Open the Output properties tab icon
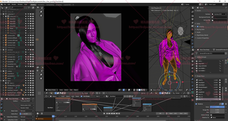This screenshot has width=228, height=121. (x=192, y=19)
